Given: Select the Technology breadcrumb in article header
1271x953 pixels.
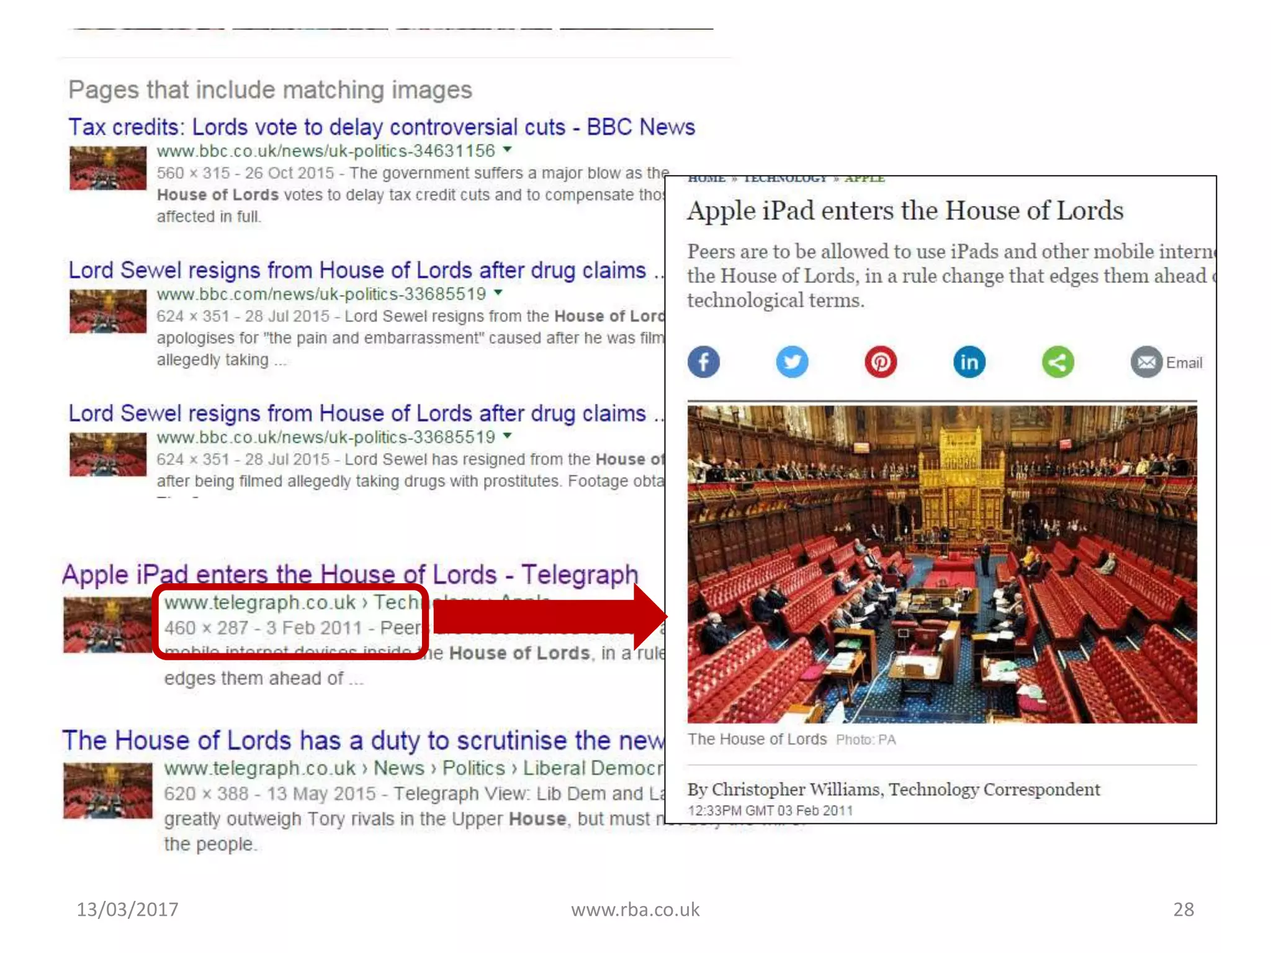Looking at the screenshot, I should click(x=785, y=179).
